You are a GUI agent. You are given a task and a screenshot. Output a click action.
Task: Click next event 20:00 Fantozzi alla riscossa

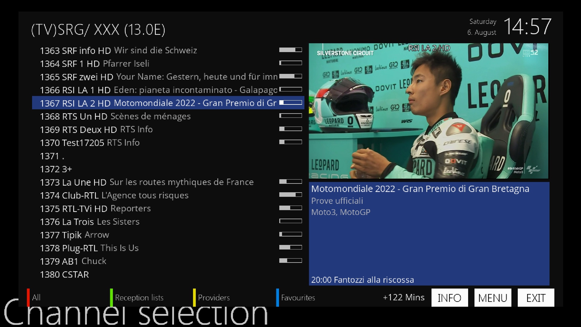[363, 280]
